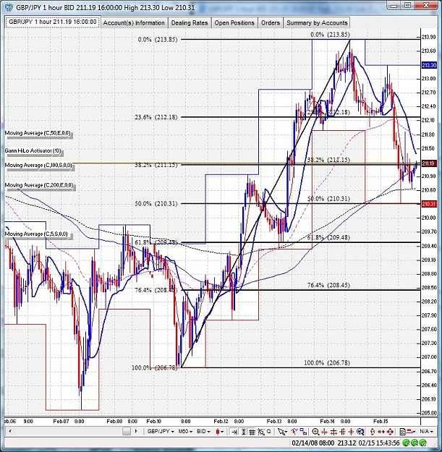The image size is (442, 452).
Task: Open the Open Positions tab
Action: point(234,22)
